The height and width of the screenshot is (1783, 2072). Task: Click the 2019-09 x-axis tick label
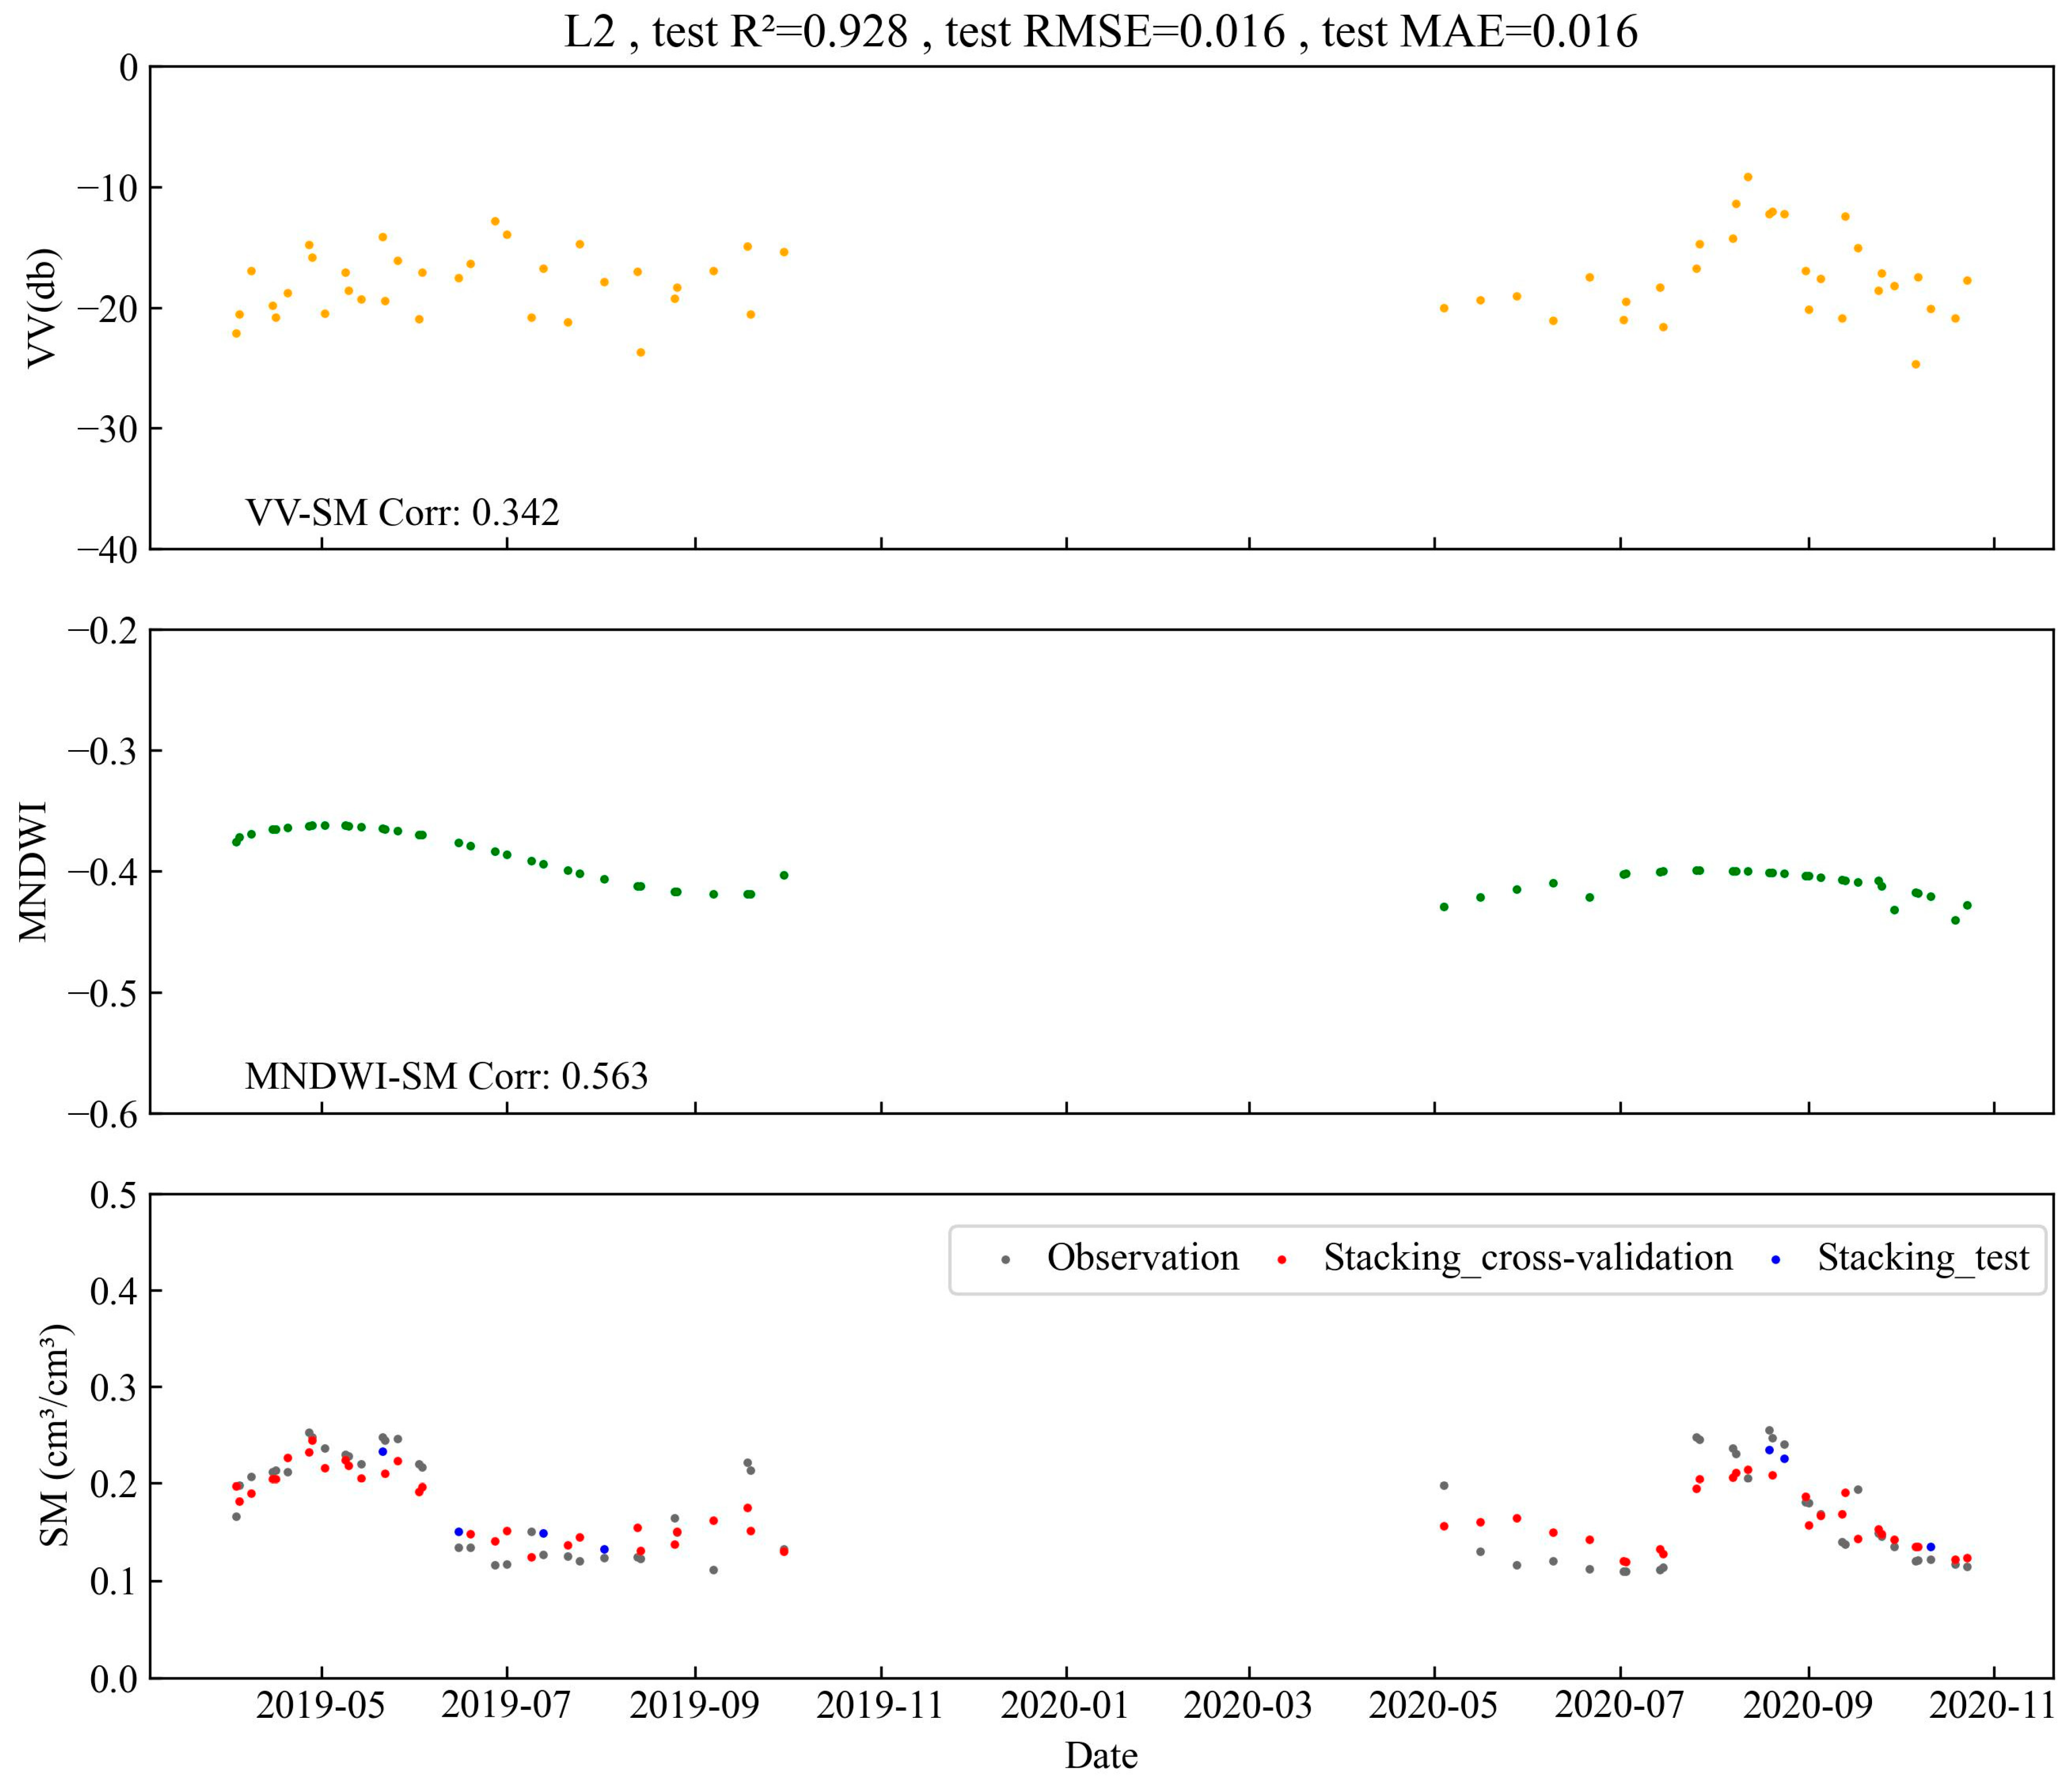click(694, 1705)
